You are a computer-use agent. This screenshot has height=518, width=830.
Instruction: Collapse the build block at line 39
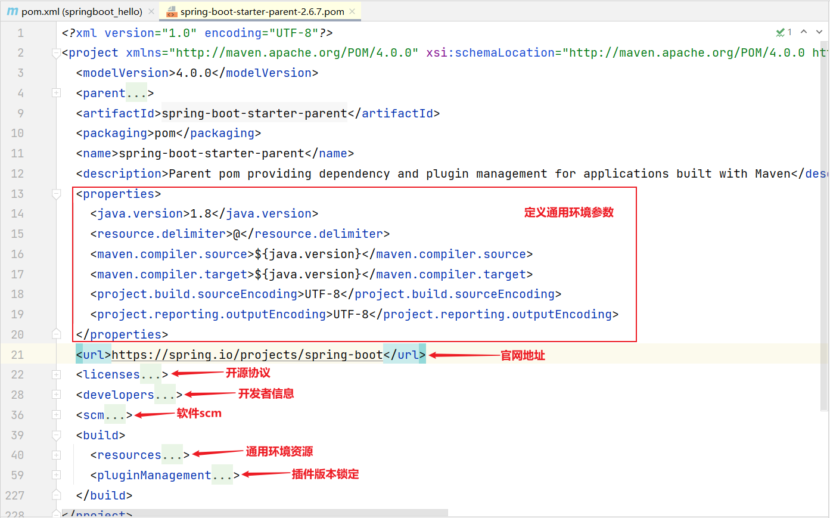pos(56,435)
